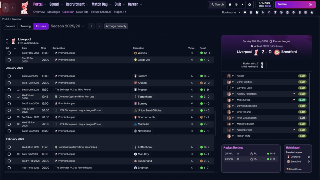Viewport: 320px width, 180px height.
Task: Click screen icon on Man City fixture row
Action: click(x=18, y=154)
